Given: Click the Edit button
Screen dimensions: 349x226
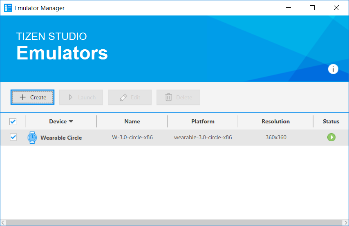Looking at the screenshot, I should (130, 97).
